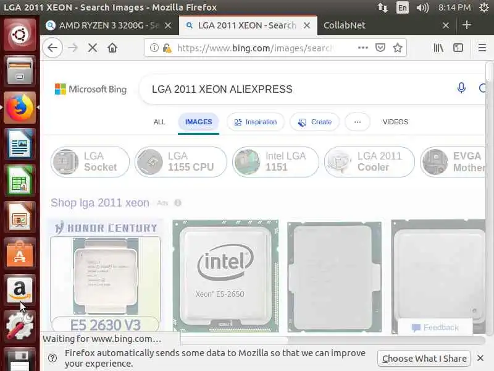Viewport: 494px width, 371px height.
Task: Open the Files manager in launcher
Action: 20,70
